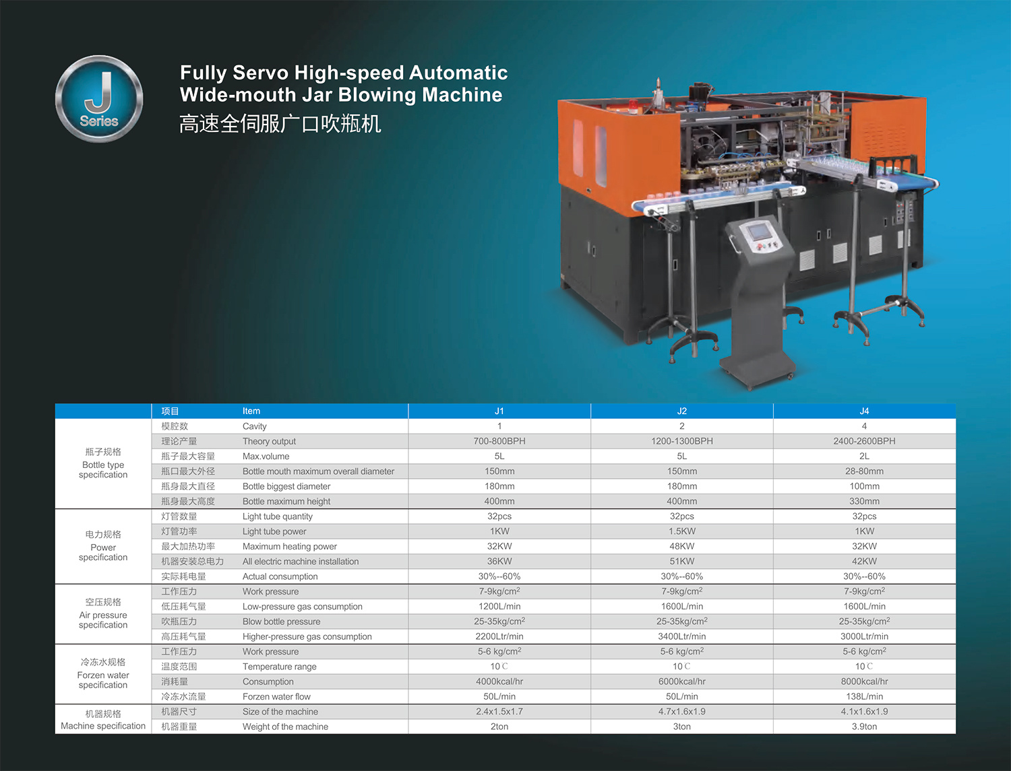Click the Chinese title '高速全伺服广口吹瓶机'
Image resolution: width=1011 pixels, height=771 pixels.
click(280, 123)
